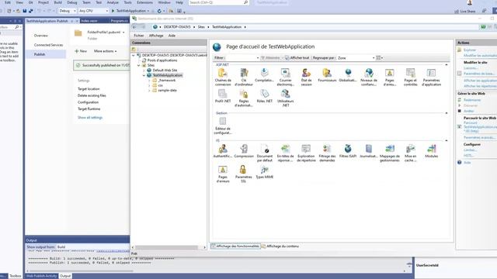The image size is (497, 279).
Task: Open Authentification feature icon
Action: pos(223,151)
